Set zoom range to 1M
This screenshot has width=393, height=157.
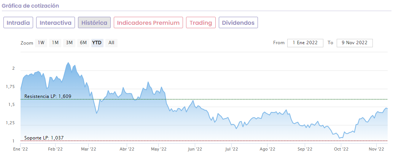point(55,43)
